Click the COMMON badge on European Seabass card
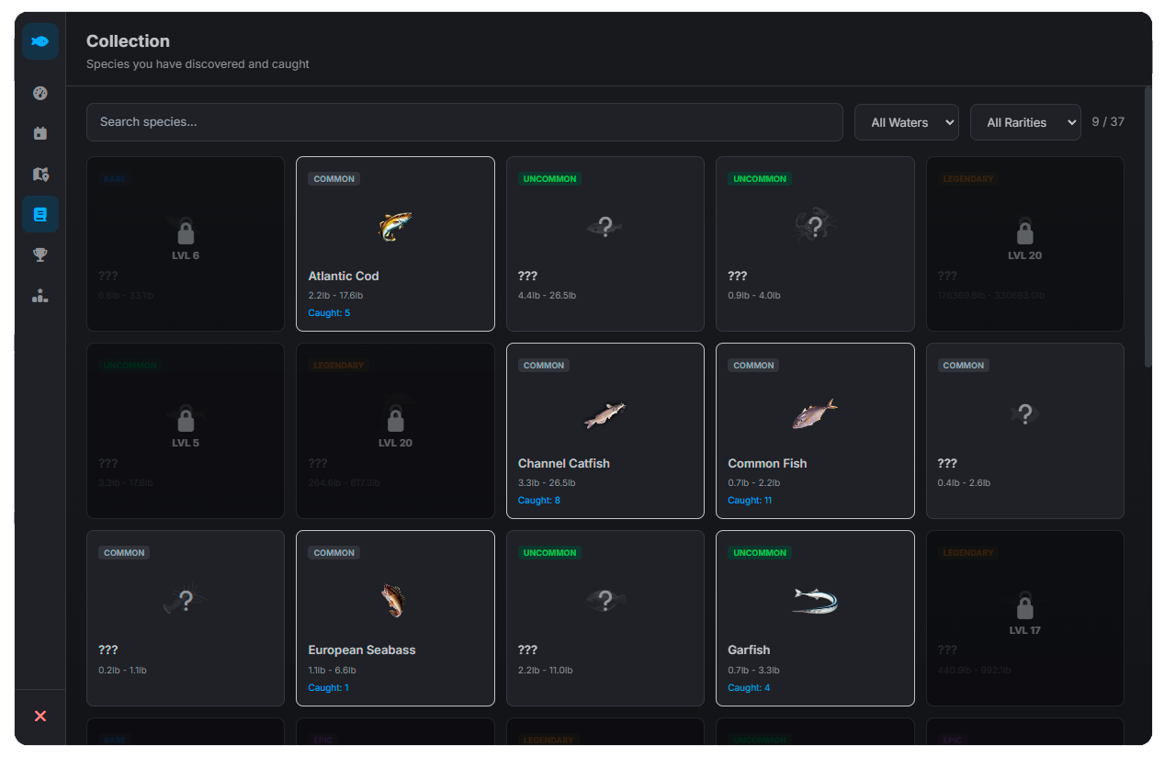The height and width of the screenshot is (757, 1164). 333,553
